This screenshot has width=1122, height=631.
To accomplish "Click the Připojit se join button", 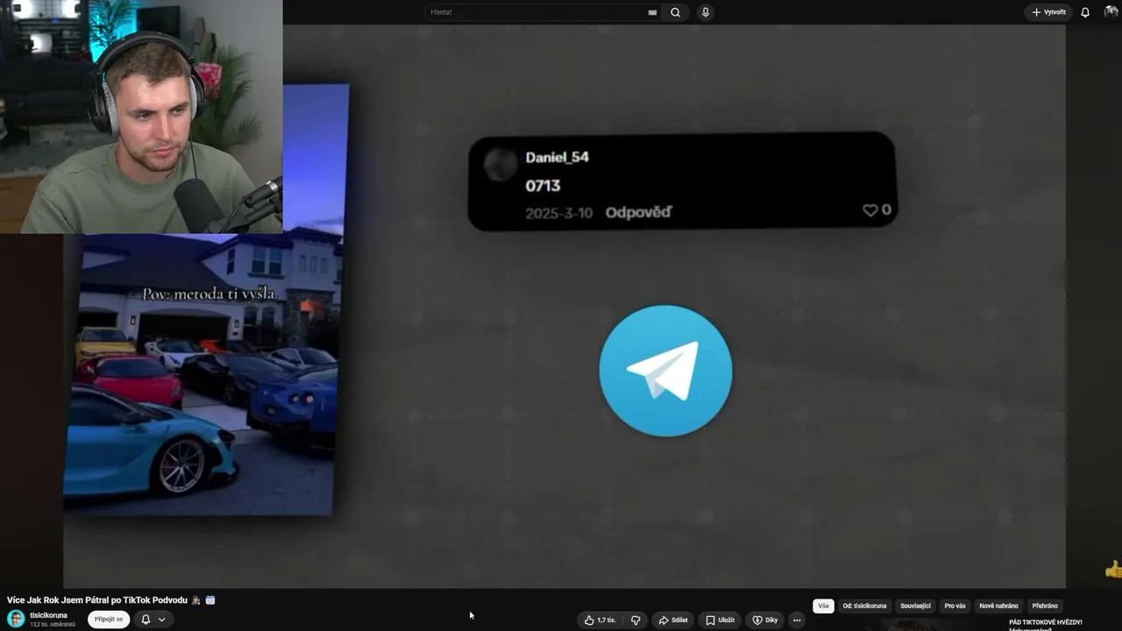I will coord(109,619).
